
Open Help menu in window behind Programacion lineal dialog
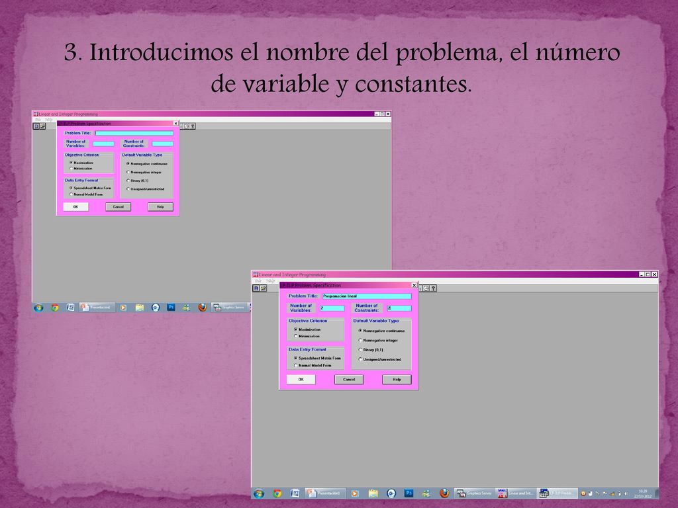coord(271,280)
